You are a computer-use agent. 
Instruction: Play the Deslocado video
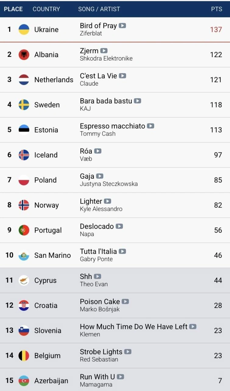(x=119, y=226)
